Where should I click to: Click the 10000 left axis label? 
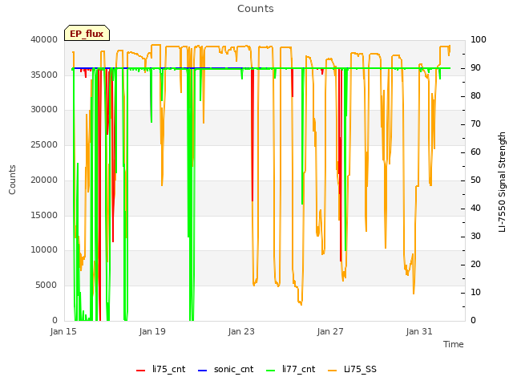(44, 250)
